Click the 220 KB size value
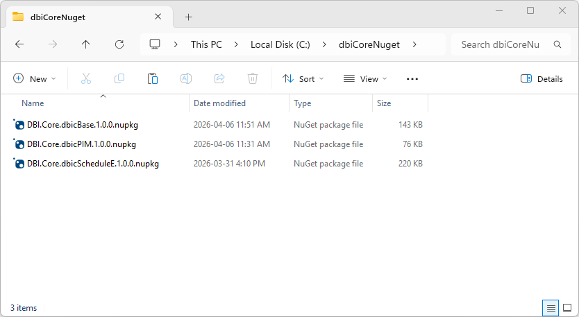 (x=410, y=164)
